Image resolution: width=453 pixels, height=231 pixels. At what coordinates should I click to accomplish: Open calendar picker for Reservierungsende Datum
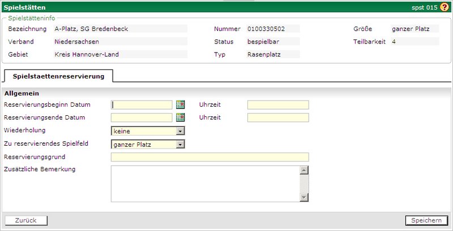pos(180,117)
